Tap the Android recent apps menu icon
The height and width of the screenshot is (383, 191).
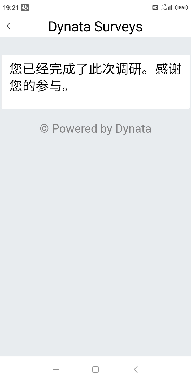pyautogui.click(x=56, y=369)
